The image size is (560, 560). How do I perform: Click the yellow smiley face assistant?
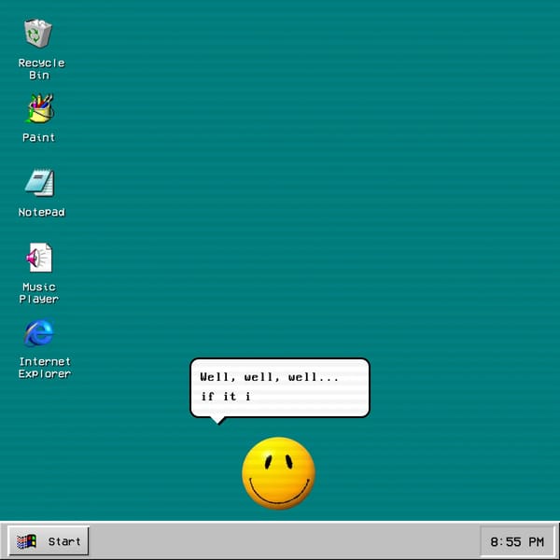click(x=278, y=473)
